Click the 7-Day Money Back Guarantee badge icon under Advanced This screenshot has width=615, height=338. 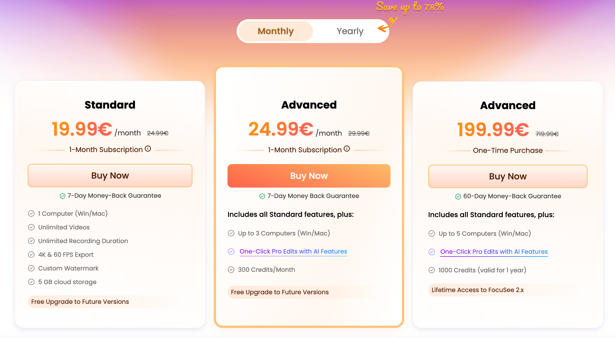262,196
